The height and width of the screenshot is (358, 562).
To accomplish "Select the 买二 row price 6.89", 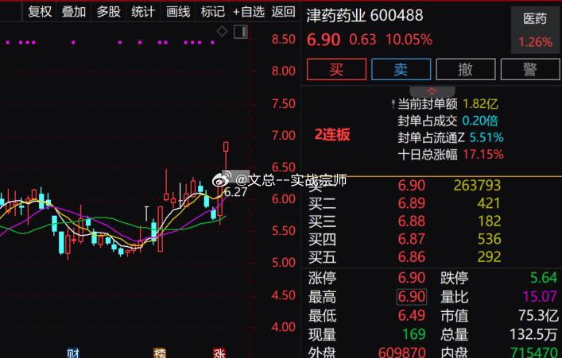I will tap(412, 203).
